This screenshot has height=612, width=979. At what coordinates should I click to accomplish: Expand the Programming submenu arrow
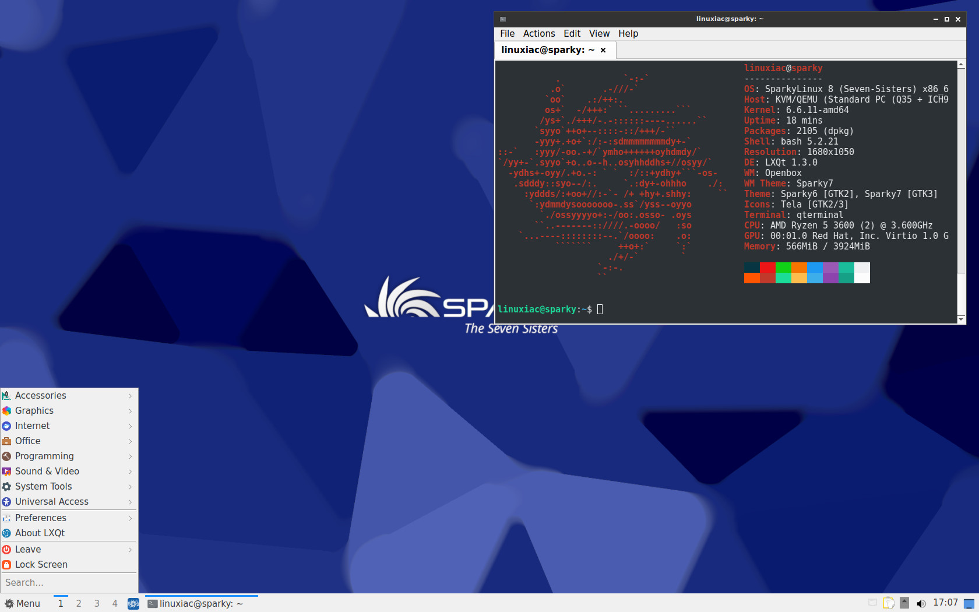click(131, 456)
